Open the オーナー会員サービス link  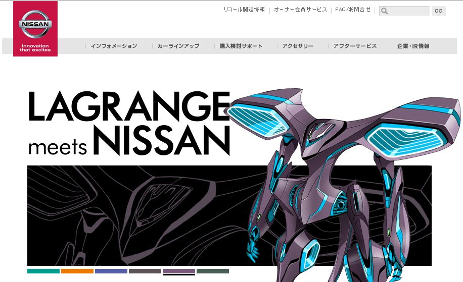coord(300,10)
